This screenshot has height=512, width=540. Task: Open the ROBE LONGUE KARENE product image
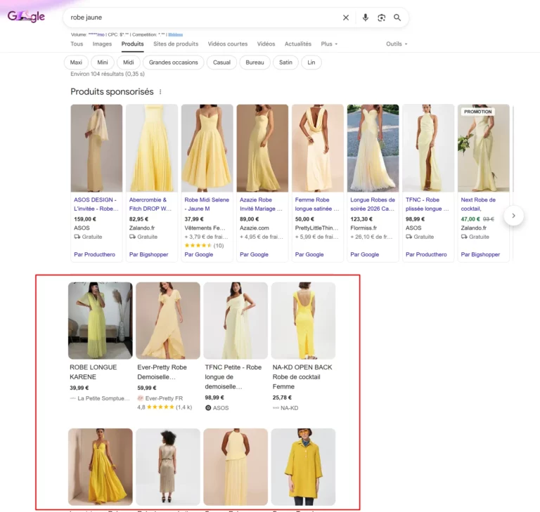coord(101,321)
